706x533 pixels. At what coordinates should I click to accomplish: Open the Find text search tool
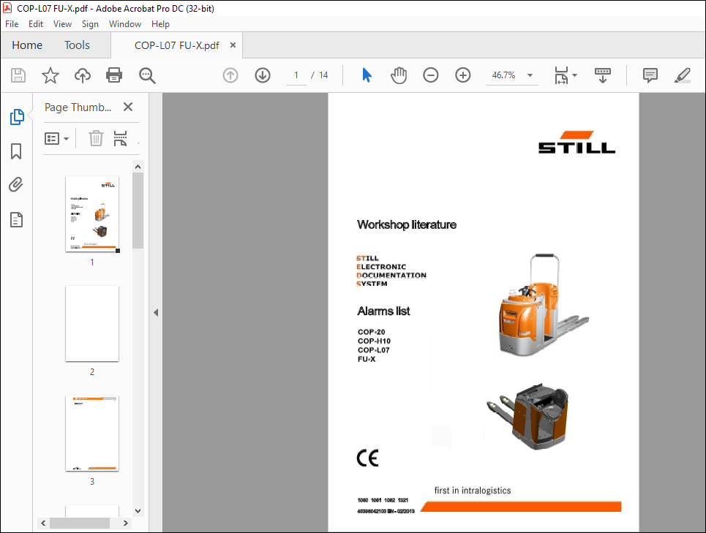pos(147,75)
